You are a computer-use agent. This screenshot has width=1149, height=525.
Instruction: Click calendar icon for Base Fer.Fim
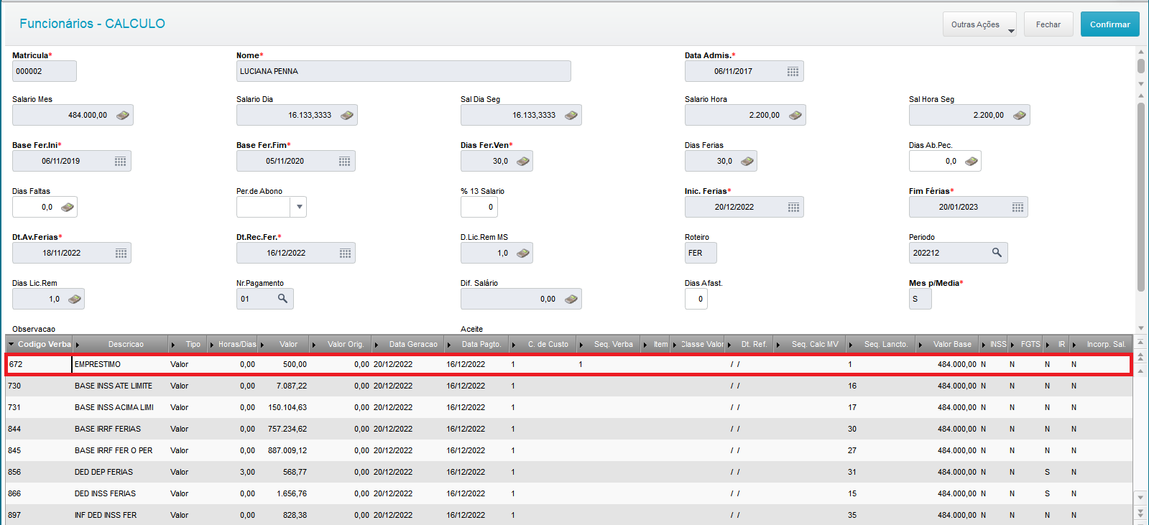(x=344, y=161)
